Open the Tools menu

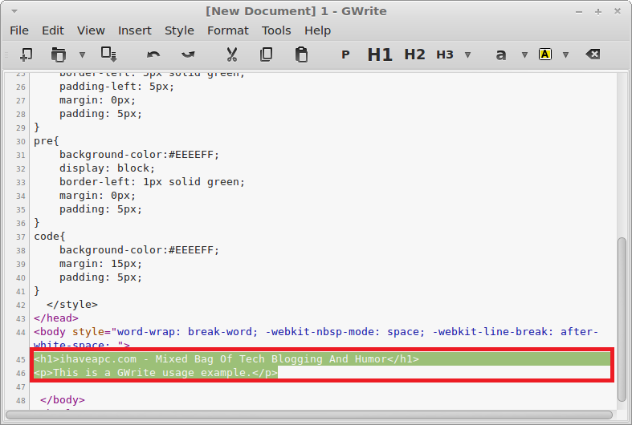(x=276, y=30)
